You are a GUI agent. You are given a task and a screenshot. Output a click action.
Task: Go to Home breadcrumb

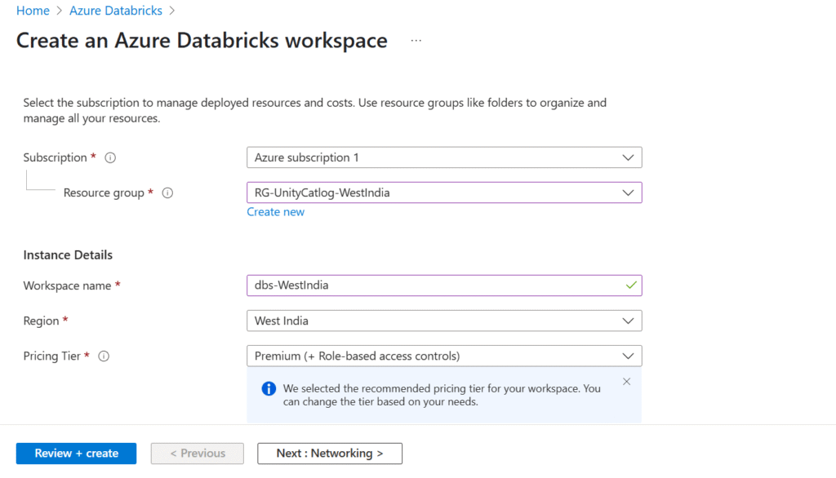click(x=33, y=11)
